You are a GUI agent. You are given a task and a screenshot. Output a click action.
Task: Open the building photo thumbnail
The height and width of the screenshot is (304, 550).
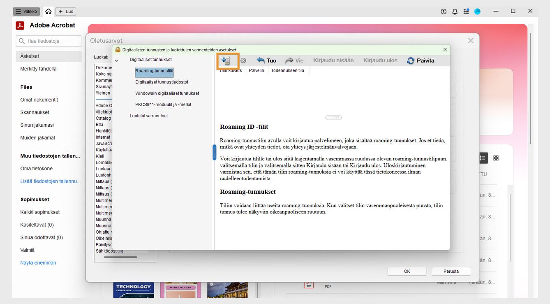coord(228,290)
